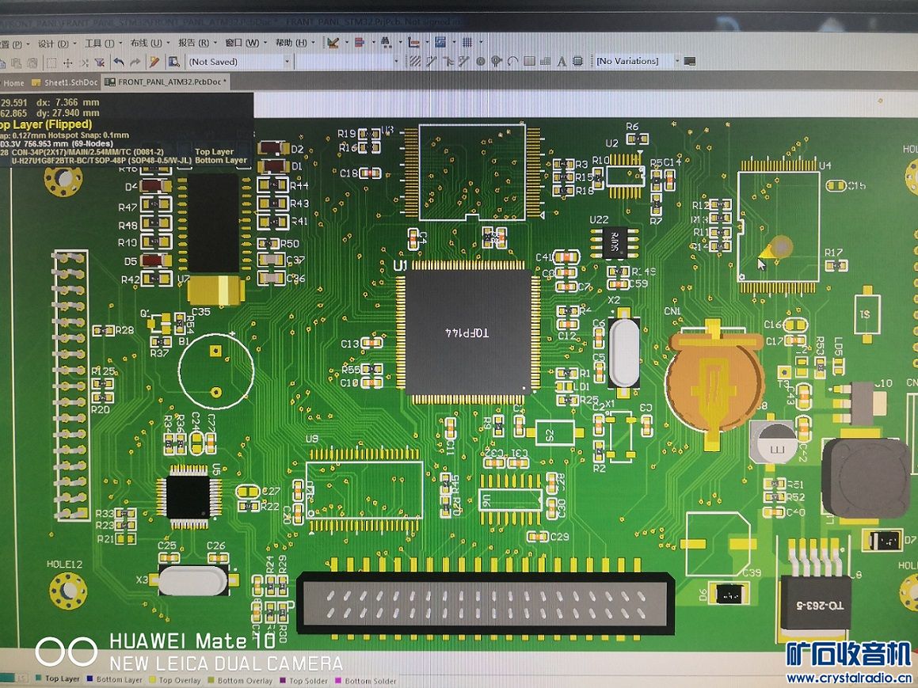Select the Place Component chip icon
Image resolution: width=918 pixels, height=688 pixels.
(578, 61)
